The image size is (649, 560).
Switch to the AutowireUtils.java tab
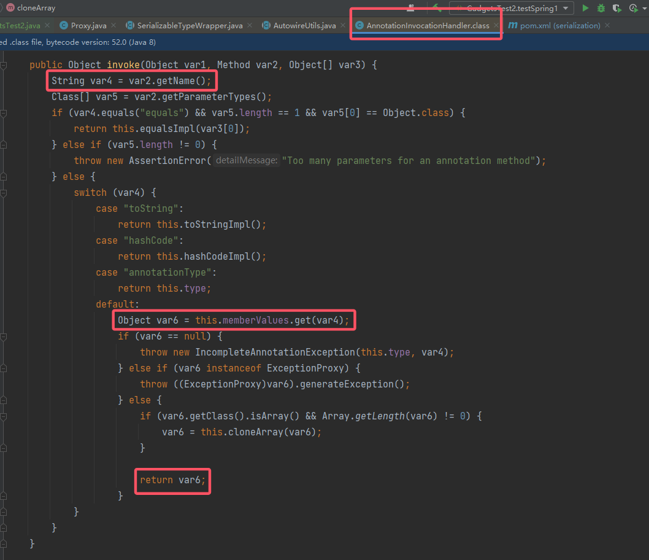tap(304, 26)
